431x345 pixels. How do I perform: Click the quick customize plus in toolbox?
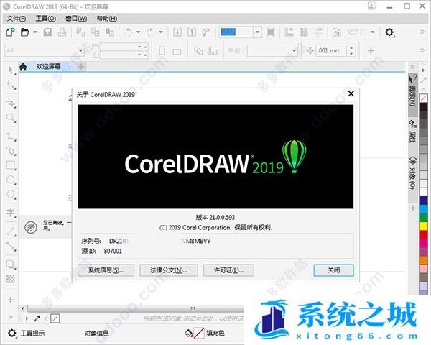pos(11,300)
